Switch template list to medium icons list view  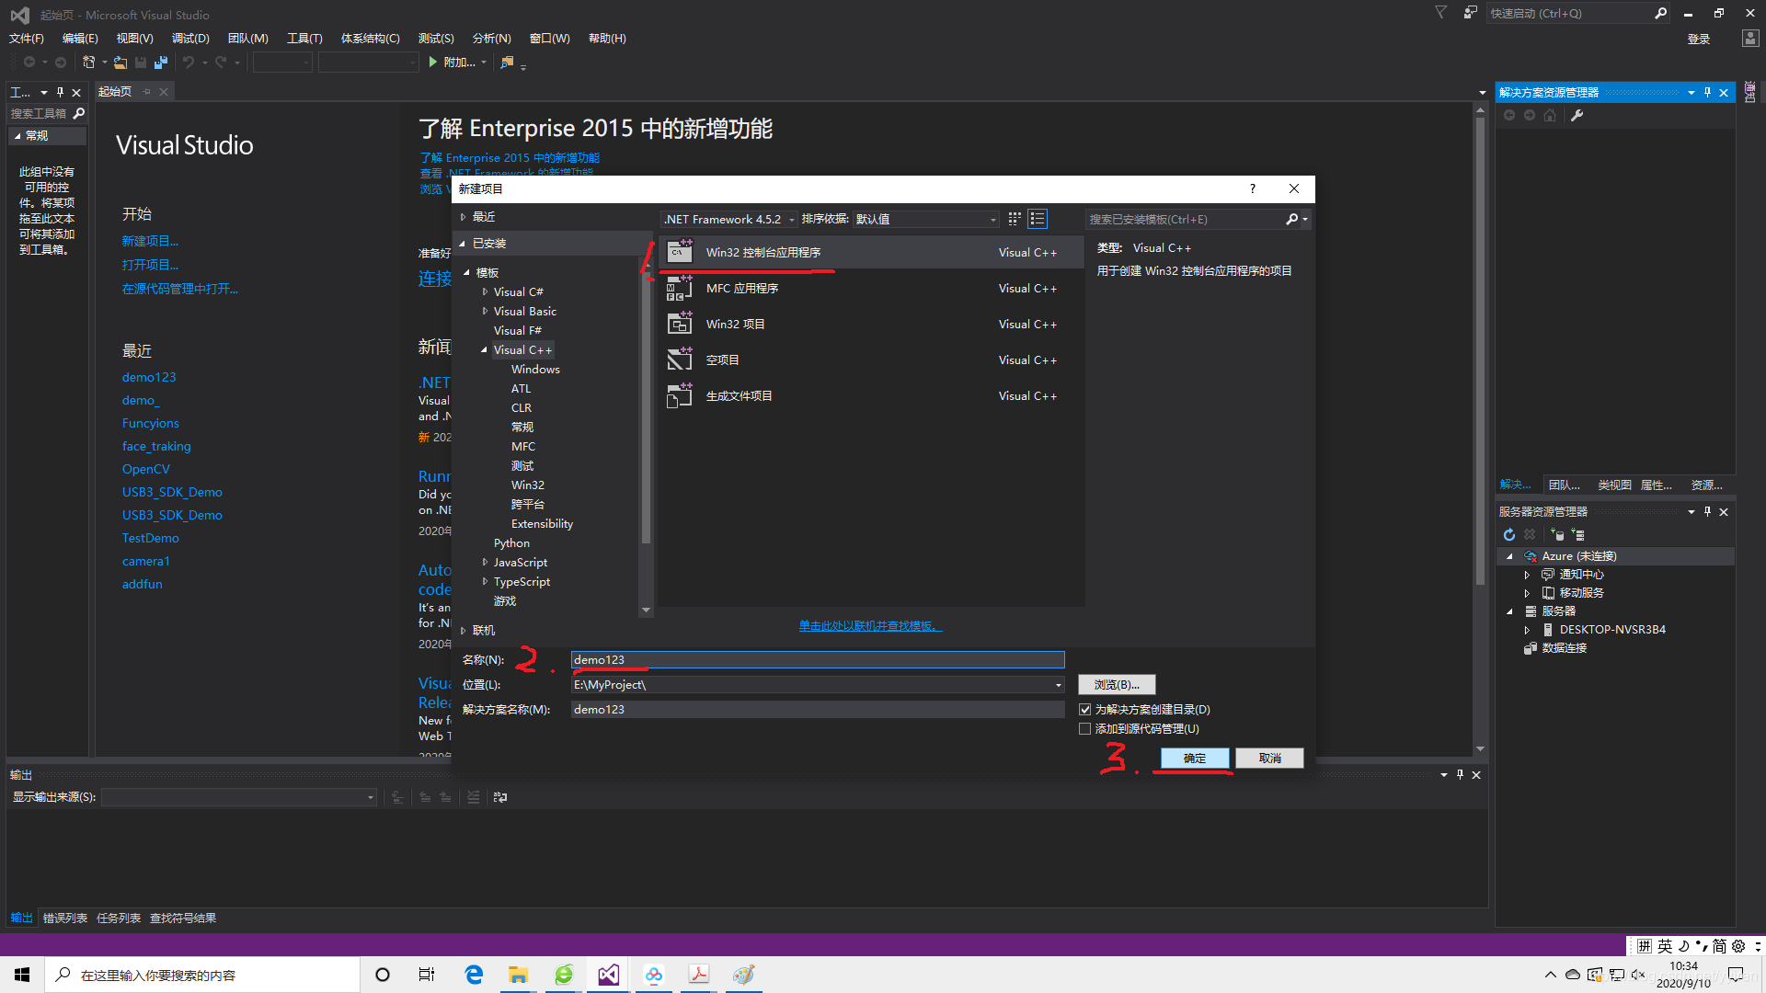(x=1038, y=219)
